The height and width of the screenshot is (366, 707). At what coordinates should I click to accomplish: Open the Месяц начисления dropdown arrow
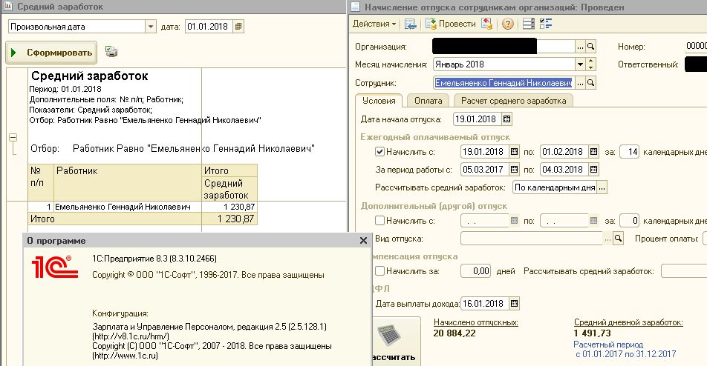click(x=580, y=64)
